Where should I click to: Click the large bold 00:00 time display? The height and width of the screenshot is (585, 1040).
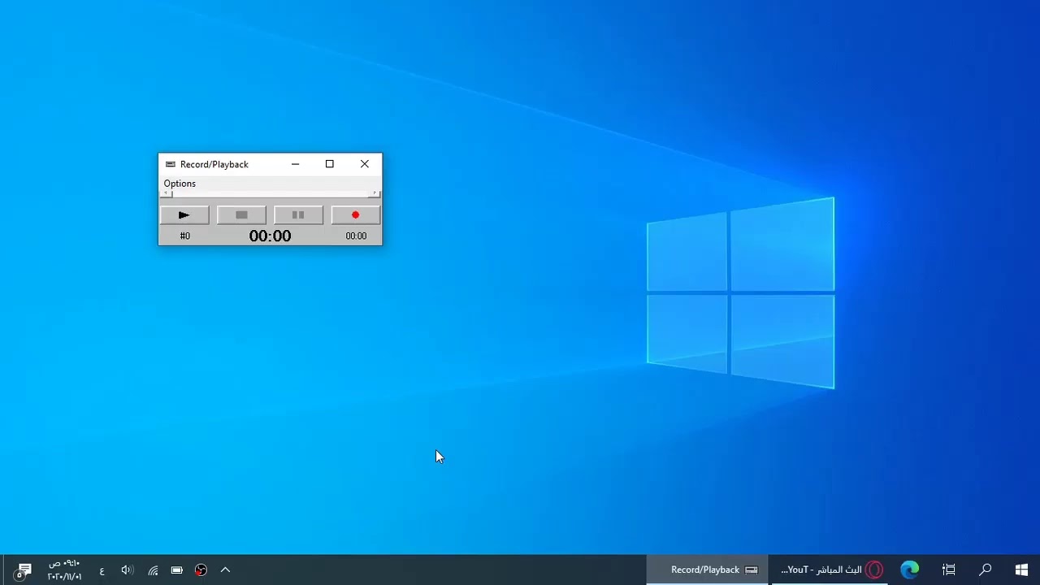coord(270,236)
